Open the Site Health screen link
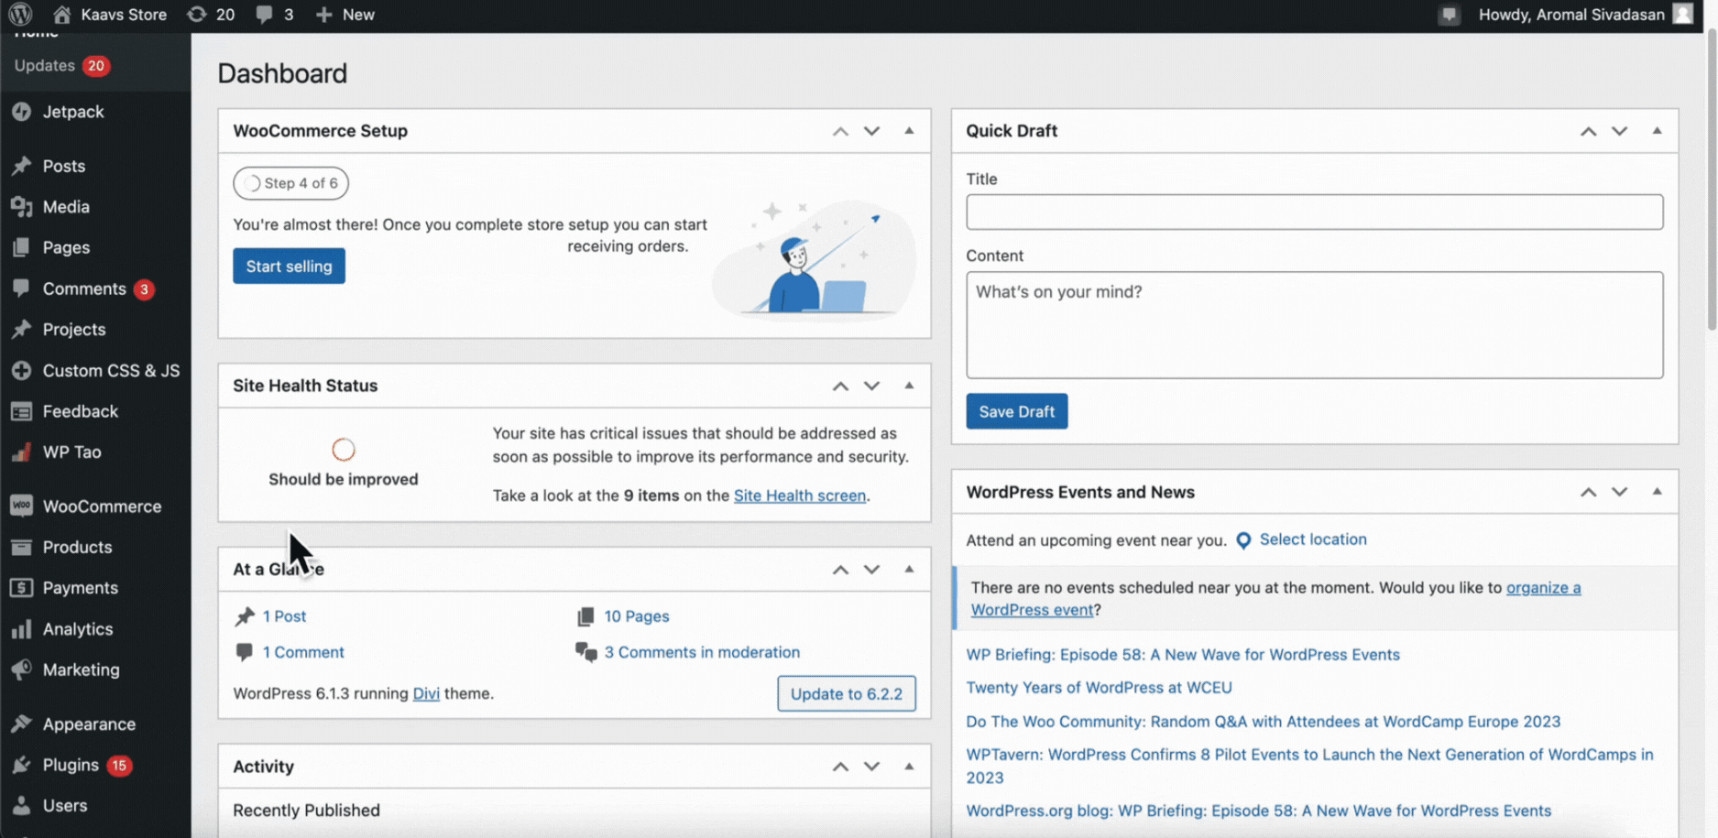The height and width of the screenshot is (838, 1718). click(799, 495)
